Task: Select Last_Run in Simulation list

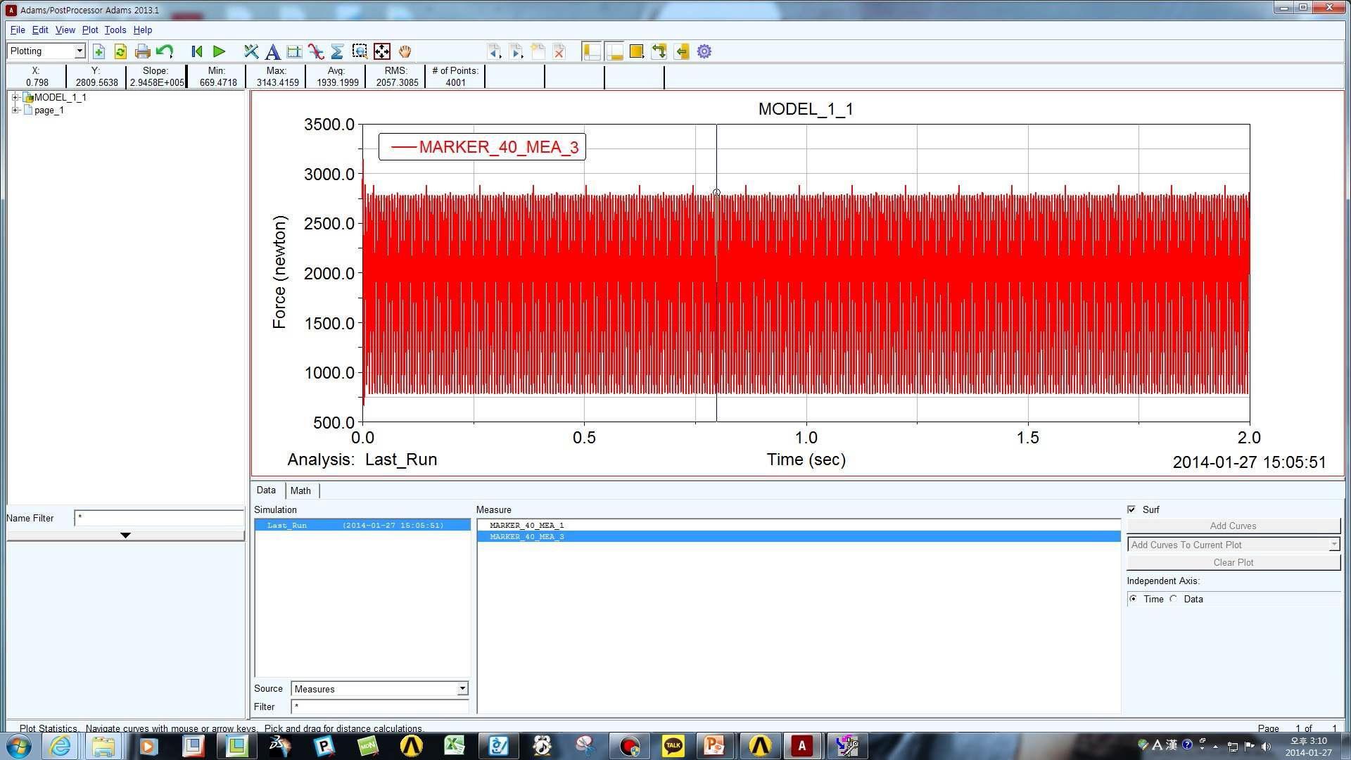Action: coord(362,525)
